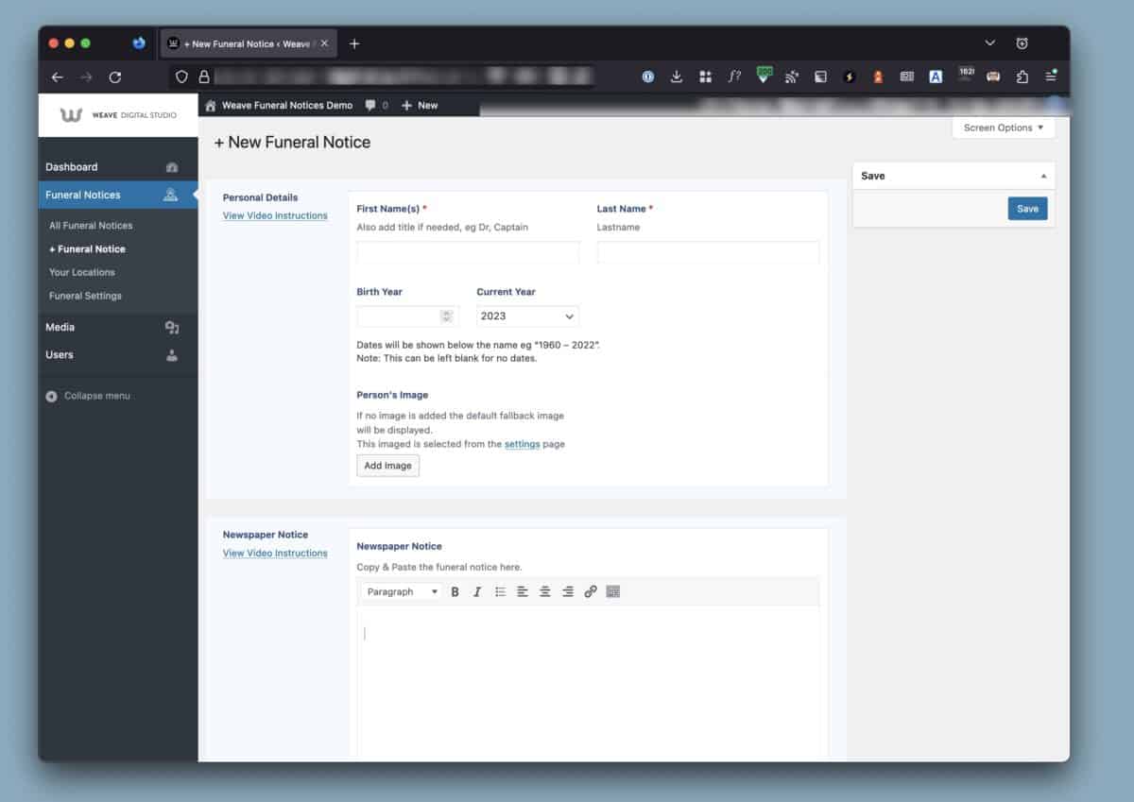Viewport: 1134px width, 802px height.
Task: Open the Paragraph format dropdown
Action: [x=402, y=592]
